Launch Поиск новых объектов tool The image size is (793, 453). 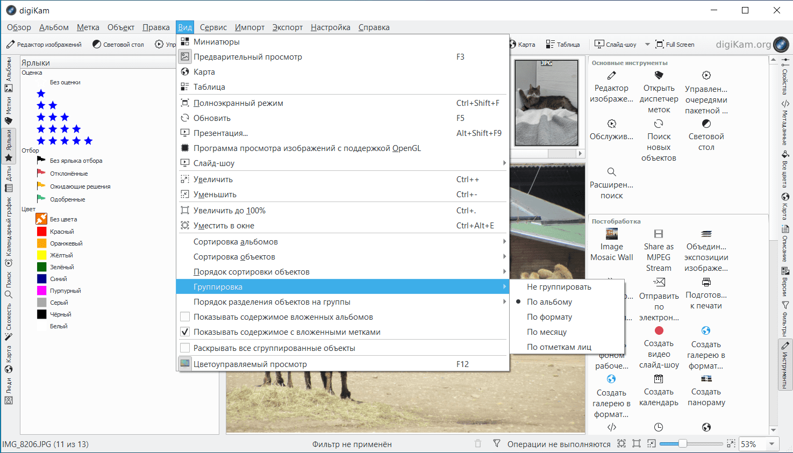pyautogui.click(x=659, y=124)
